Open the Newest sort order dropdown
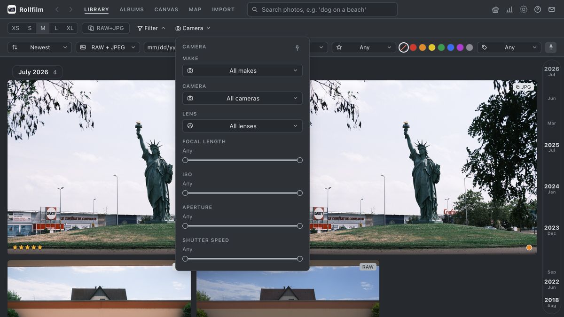The image size is (564, 317). pyautogui.click(x=40, y=47)
